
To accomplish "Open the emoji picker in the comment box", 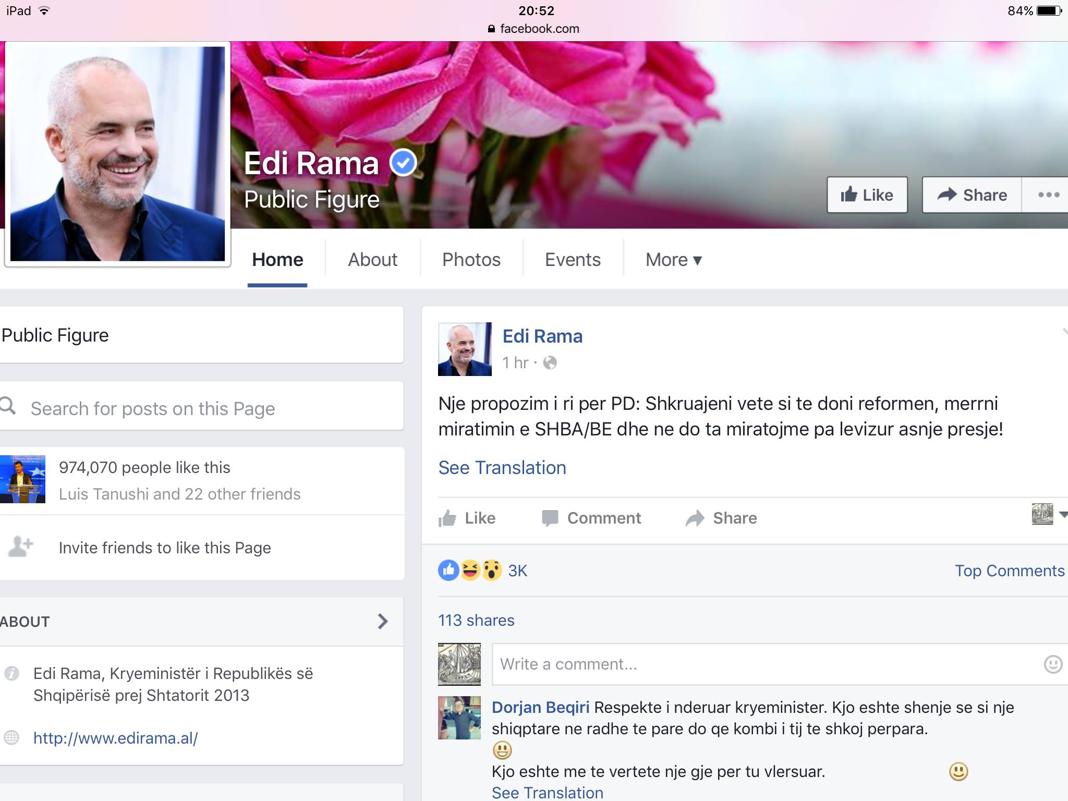I will click(1053, 664).
